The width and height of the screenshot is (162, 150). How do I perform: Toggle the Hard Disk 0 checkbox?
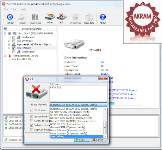click(9, 33)
